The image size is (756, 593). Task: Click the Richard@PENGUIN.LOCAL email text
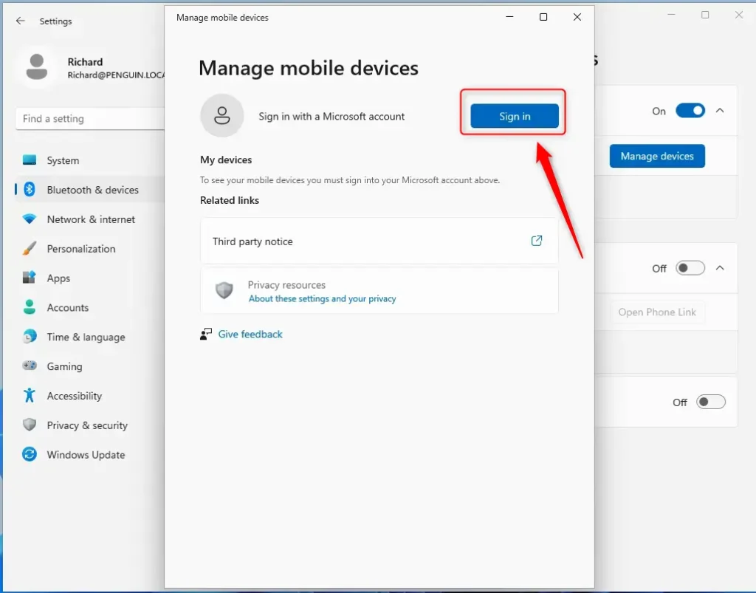(116, 75)
